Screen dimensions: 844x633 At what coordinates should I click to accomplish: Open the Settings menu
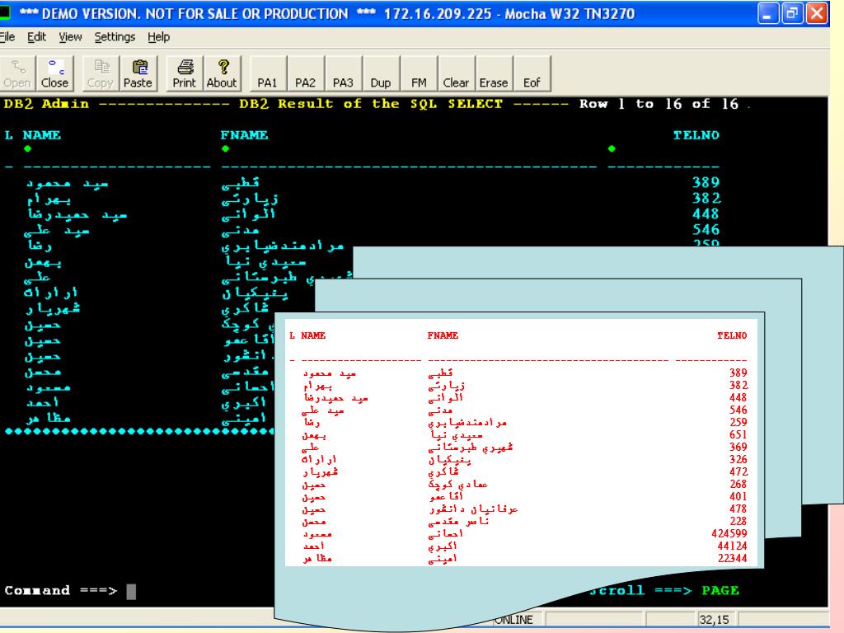coord(115,36)
